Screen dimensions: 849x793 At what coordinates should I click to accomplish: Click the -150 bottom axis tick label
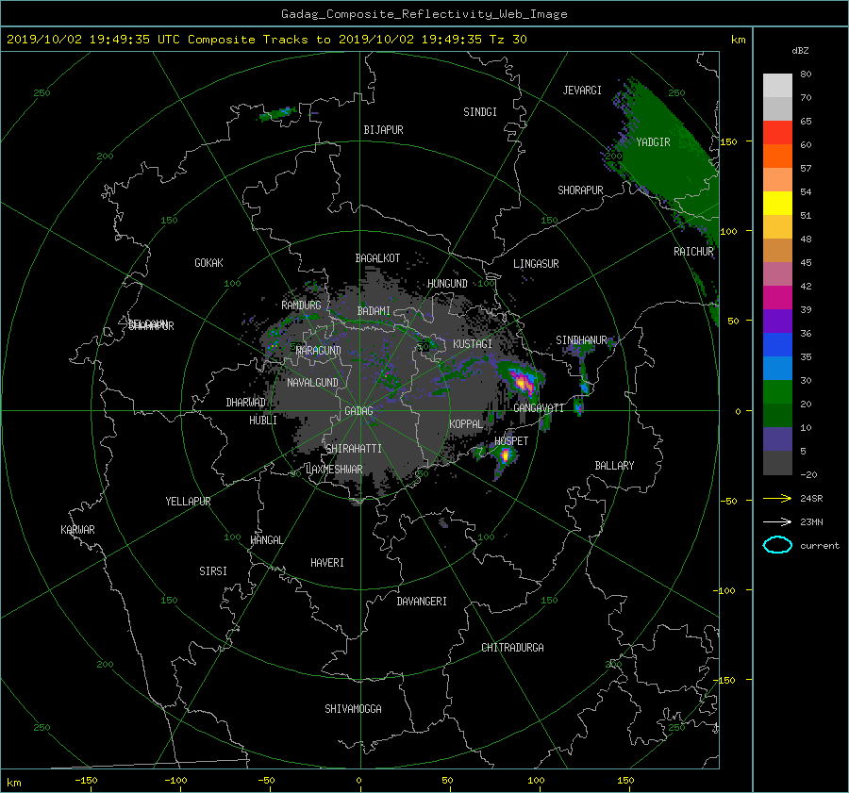coord(86,781)
